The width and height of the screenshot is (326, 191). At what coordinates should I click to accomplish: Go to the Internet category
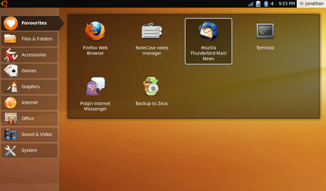coord(29,103)
